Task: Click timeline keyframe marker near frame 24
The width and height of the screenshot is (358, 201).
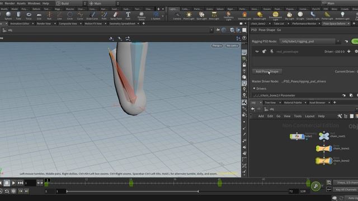Action: (x=131, y=183)
